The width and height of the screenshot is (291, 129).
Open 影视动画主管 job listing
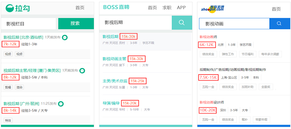(x=114, y=59)
